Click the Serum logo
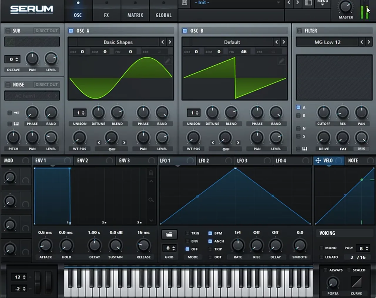The width and height of the screenshot is (376, 298). [x=32, y=10]
